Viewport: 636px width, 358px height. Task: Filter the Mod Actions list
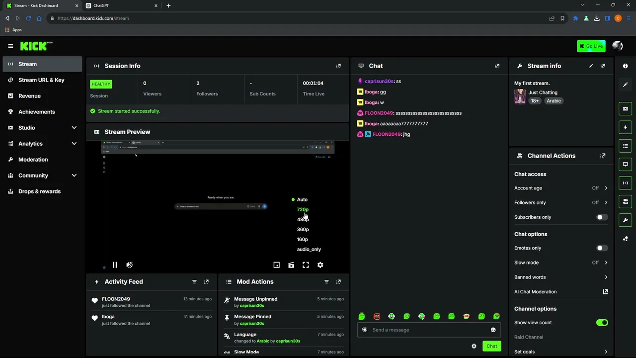pos(326,282)
